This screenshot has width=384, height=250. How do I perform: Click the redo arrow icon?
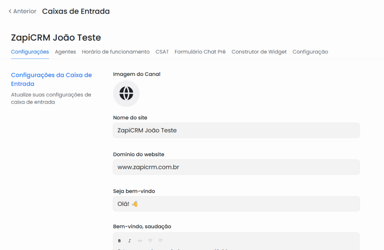[x=160, y=241]
